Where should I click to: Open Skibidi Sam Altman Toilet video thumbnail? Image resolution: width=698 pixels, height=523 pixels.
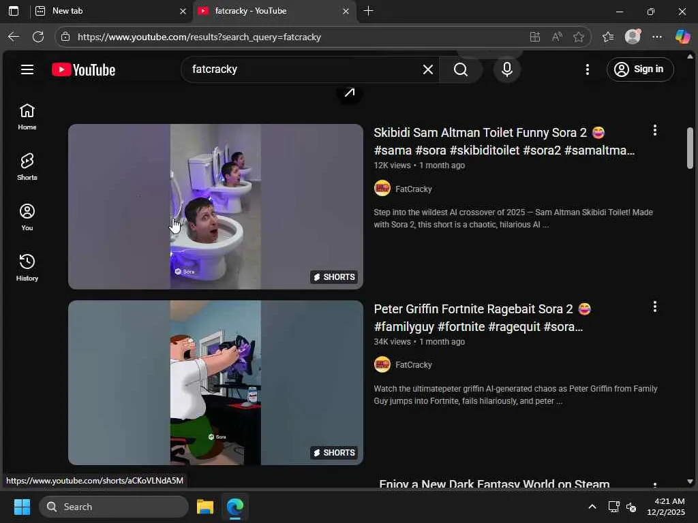[215, 206]
